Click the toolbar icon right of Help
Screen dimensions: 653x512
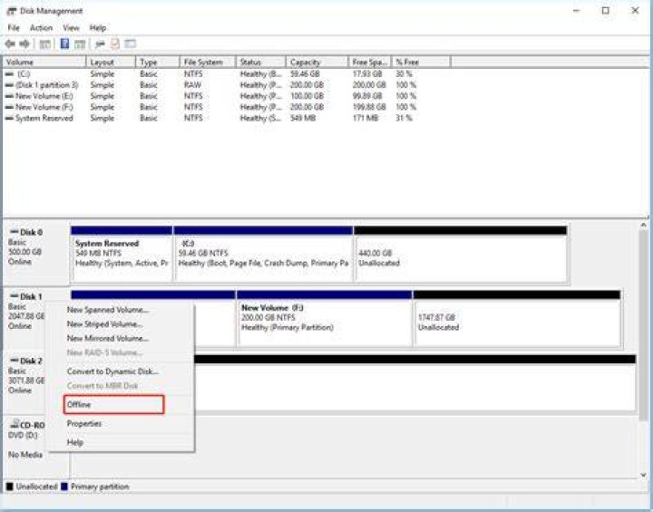(x=80, y=44)
